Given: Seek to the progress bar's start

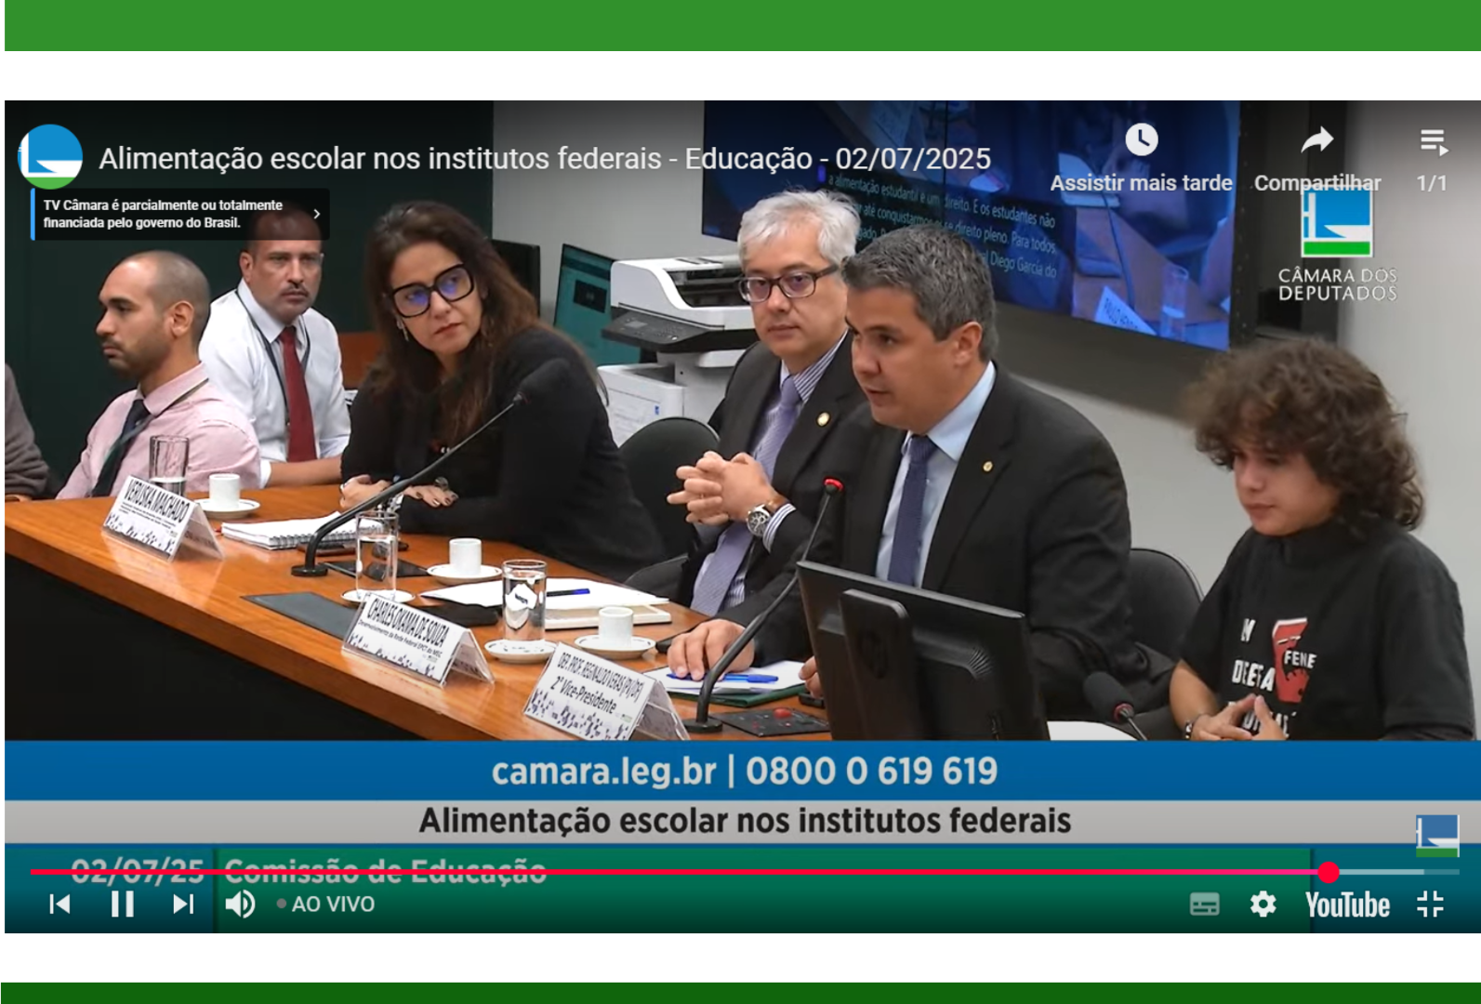Looking at the screenshot, I should [33, 872].
